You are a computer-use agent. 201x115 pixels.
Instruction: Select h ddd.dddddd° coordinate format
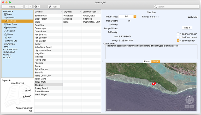(x=178, y=41)
